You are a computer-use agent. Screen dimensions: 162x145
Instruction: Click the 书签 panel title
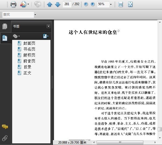[16, 26]
